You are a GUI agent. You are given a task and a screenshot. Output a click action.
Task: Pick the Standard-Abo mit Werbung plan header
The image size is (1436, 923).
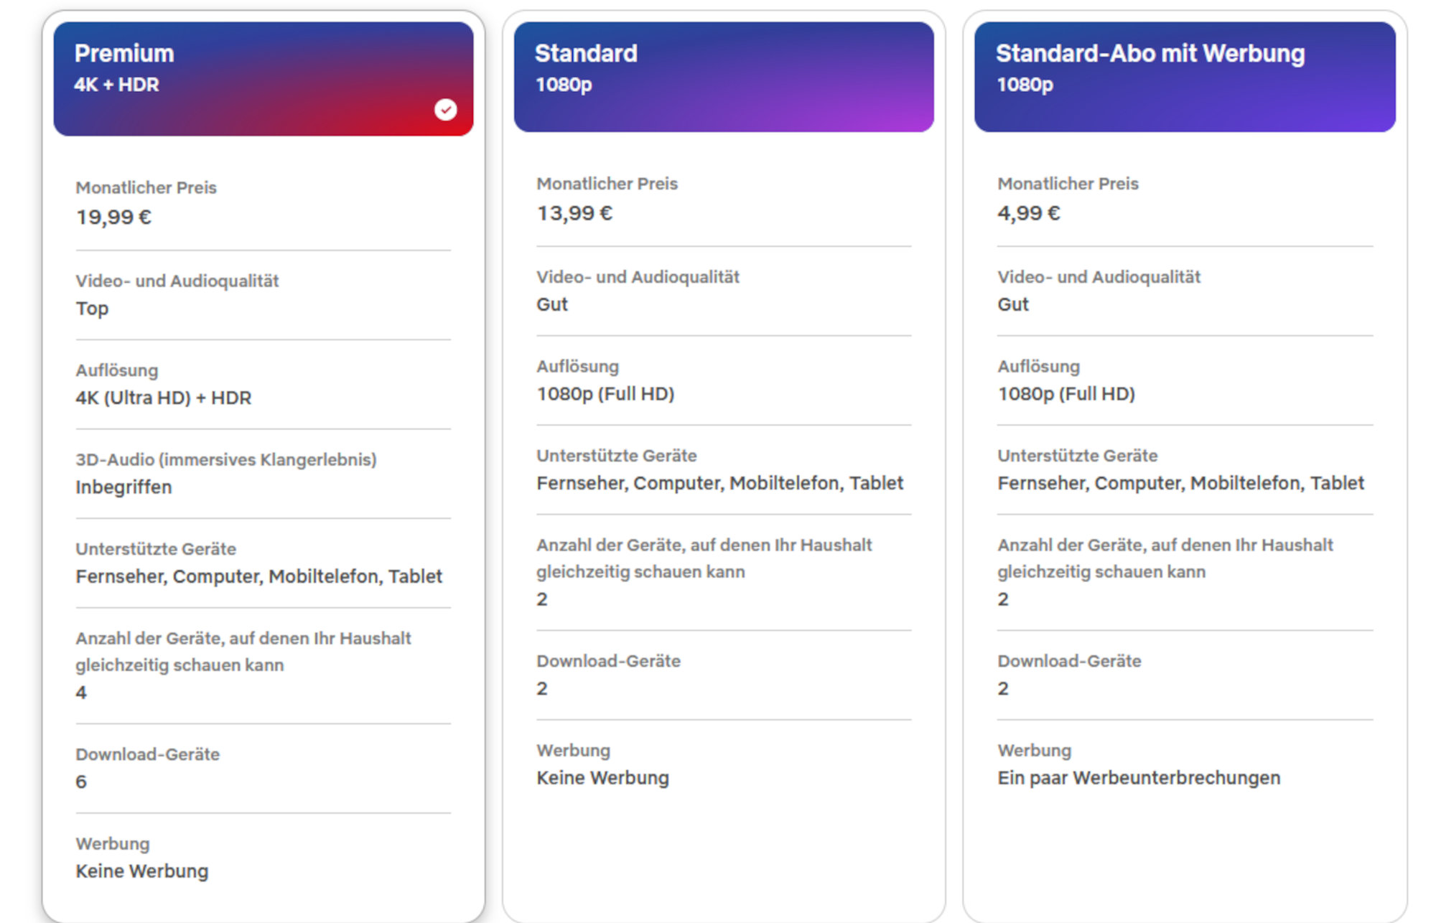pyautogui.click(x=1185, y=76)
